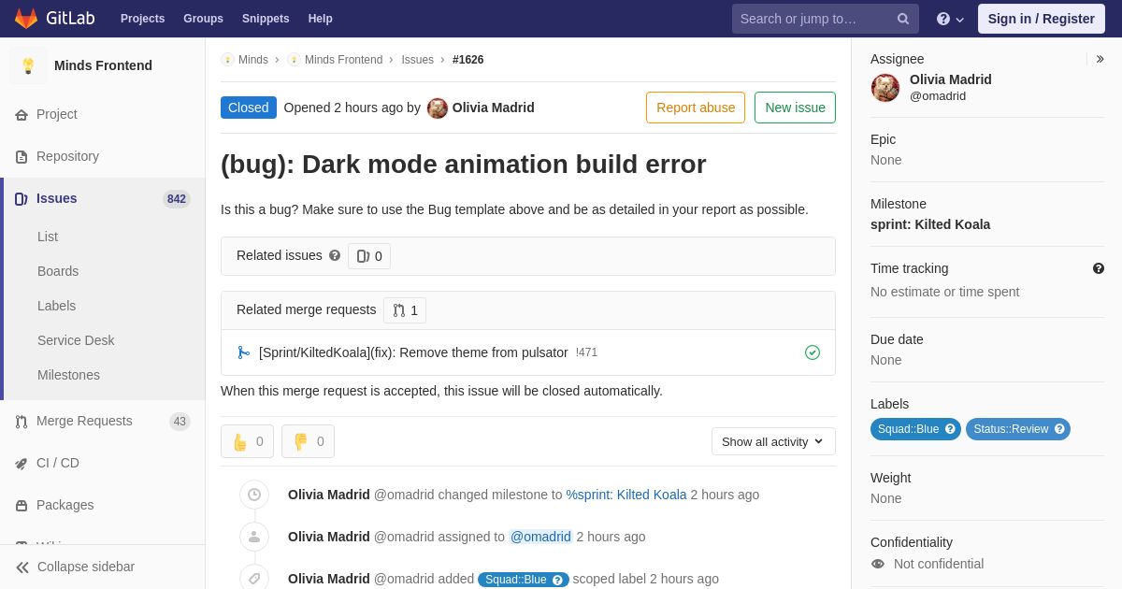Open issue Boards
Viewport: 1122px width, 589px height.
click(58, 271)
